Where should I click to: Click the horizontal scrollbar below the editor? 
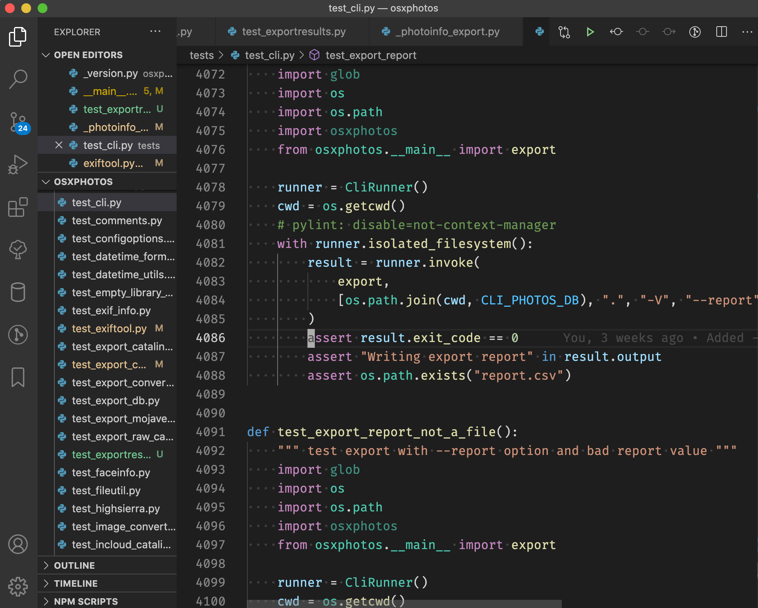[404, 604]
